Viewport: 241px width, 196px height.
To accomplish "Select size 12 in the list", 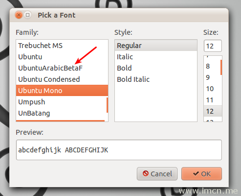I will 213,111.
